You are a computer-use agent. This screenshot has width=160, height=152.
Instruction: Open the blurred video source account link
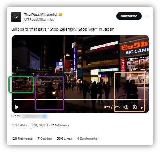(34, 116)
